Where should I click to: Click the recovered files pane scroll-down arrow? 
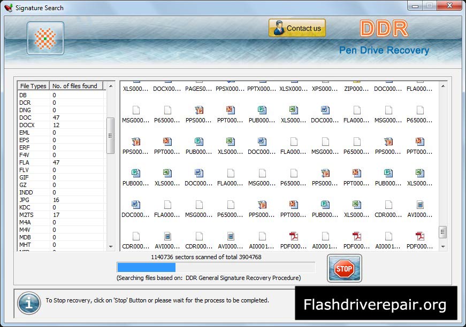pos(443,246)
